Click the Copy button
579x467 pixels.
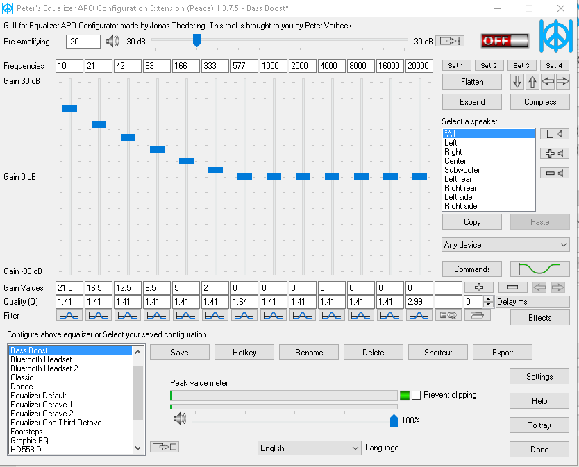[472, 222]
